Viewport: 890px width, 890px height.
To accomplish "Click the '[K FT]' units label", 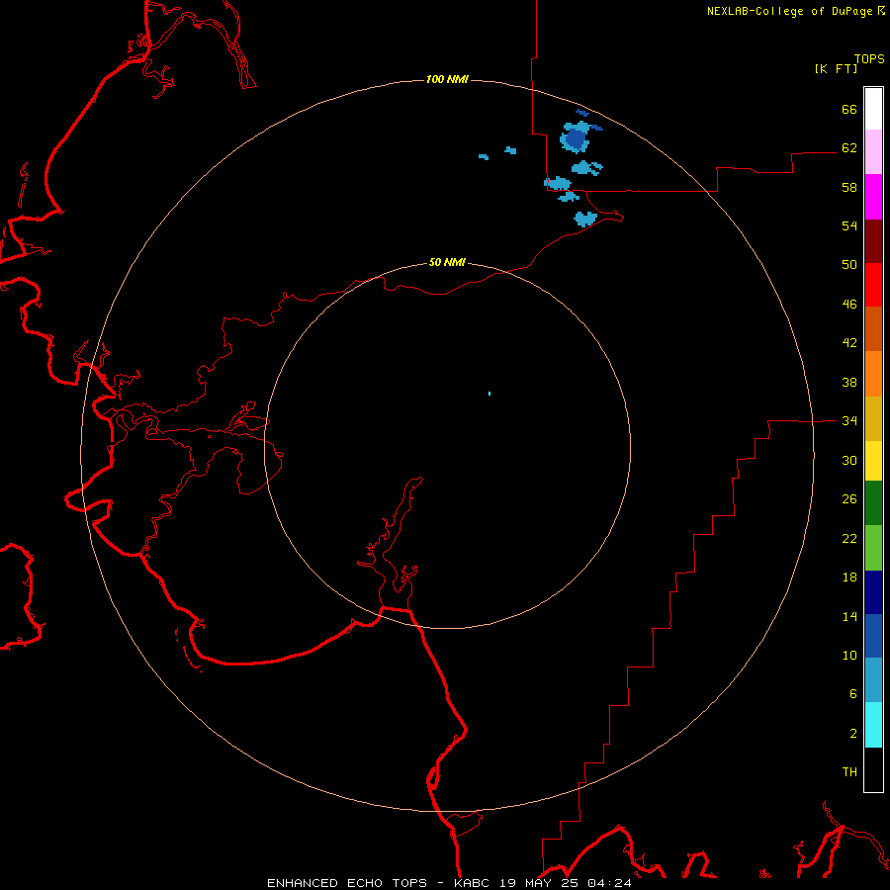I will [x=836, y=68].
